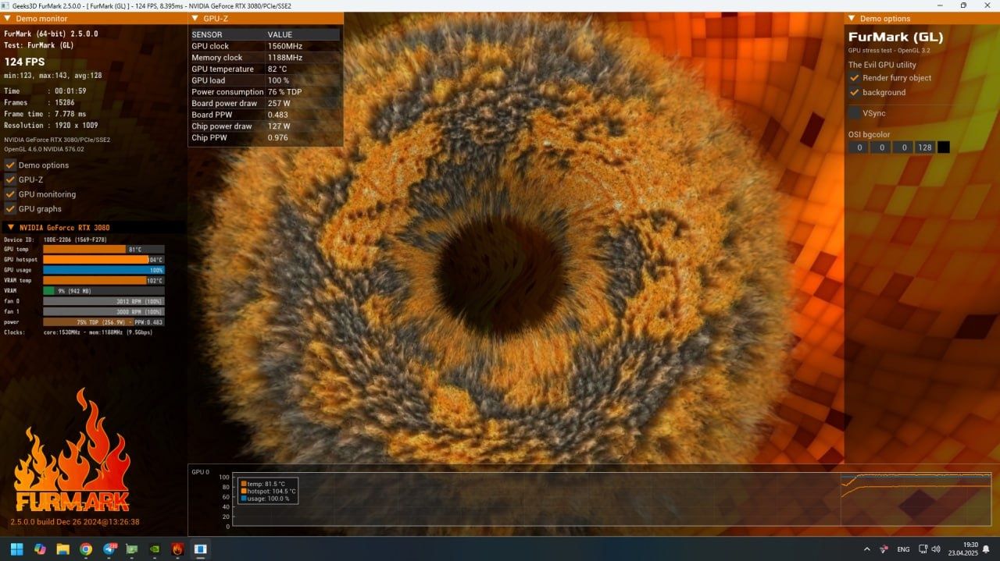This screenshot has width=1000, height=561.
Task: Disable Render furry object option
Action: (x=855, y=78)
